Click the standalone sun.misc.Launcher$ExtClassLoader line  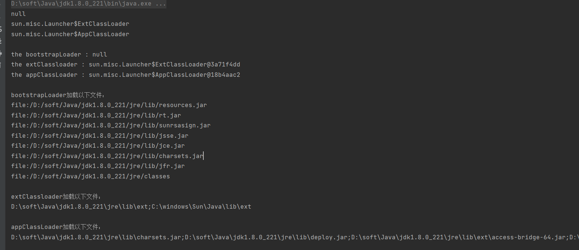tap(70, 24)
